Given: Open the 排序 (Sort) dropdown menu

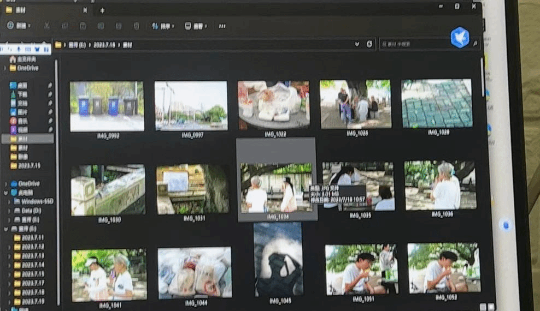Looking at the screenshot, I should coord(161,26).
